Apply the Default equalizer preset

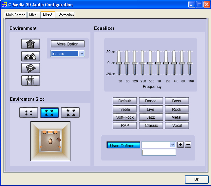(125, 101)
